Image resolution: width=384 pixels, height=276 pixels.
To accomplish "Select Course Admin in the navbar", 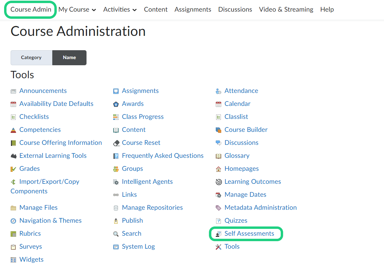I will 31,10.
